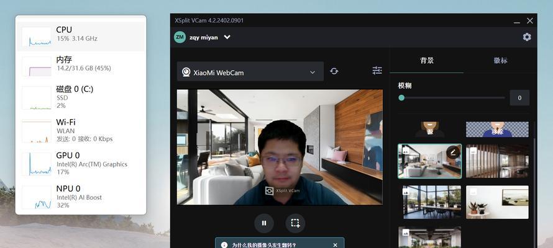Open the 为什么我的摄像头发生翻转 tip
This screenshot has width=553, height=248.
tap(264, 245)
